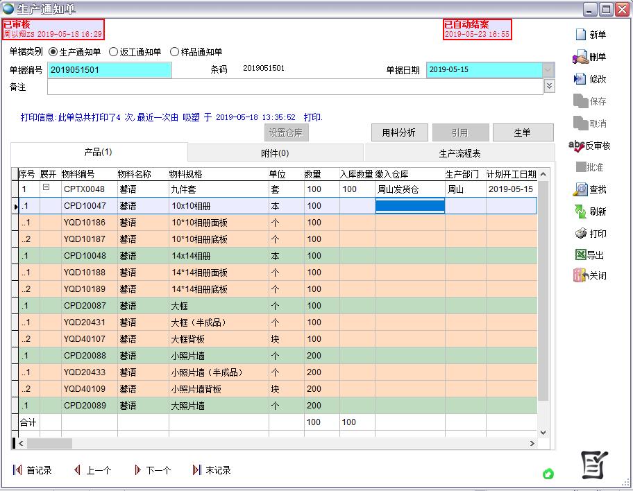Click the 新单 new order icon
The image size is (633, 491).
point(580,35)
